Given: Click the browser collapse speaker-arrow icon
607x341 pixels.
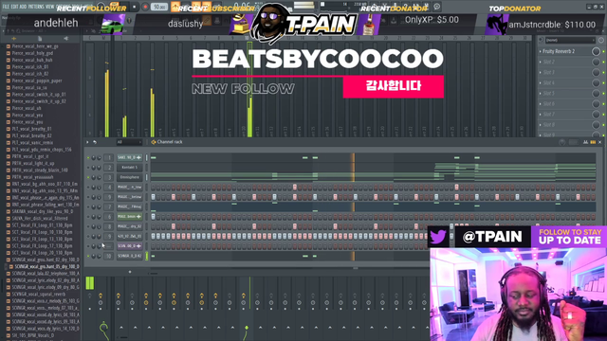Looking at the screenshot, I should click(x=65, y=38).
